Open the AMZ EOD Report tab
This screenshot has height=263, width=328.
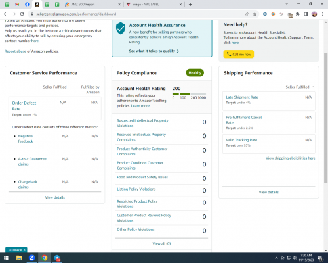click(83, 4)
